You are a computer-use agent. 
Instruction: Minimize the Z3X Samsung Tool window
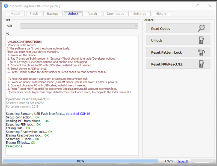(186, 6)
